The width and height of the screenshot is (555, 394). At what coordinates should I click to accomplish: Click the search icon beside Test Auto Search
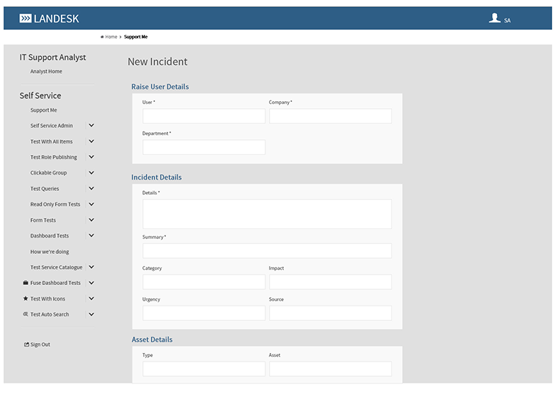25,314
